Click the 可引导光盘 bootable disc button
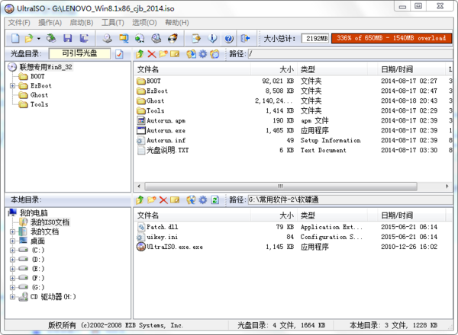Screen dimensions: 458x335 79,54
